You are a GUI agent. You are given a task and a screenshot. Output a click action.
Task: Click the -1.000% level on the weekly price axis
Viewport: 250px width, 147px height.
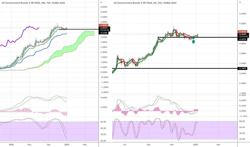104,82
